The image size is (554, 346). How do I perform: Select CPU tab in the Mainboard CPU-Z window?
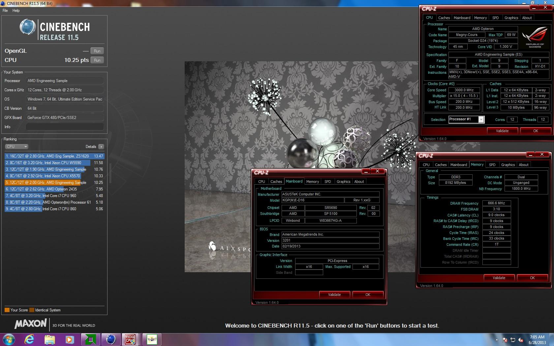[x=262, y=182]
